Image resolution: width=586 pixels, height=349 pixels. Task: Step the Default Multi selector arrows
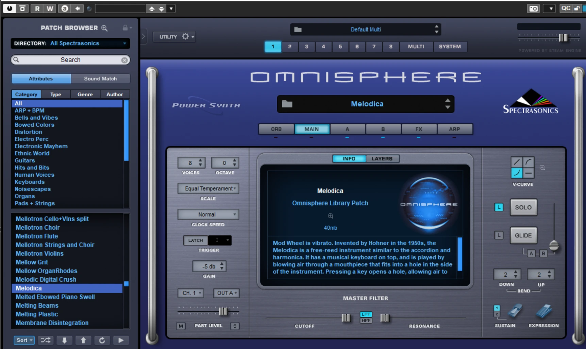[436, 29]
